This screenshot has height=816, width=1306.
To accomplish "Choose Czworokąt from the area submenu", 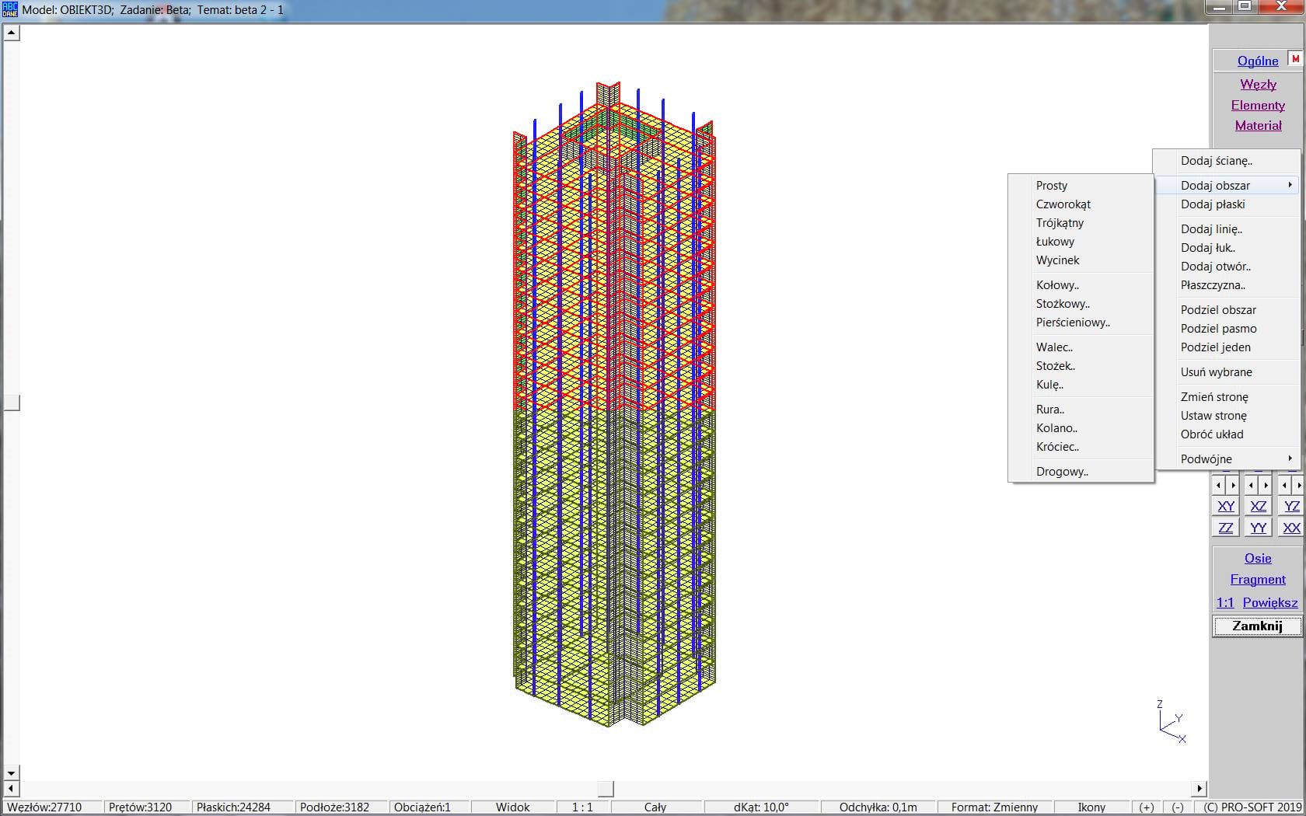I will 1063,204.
